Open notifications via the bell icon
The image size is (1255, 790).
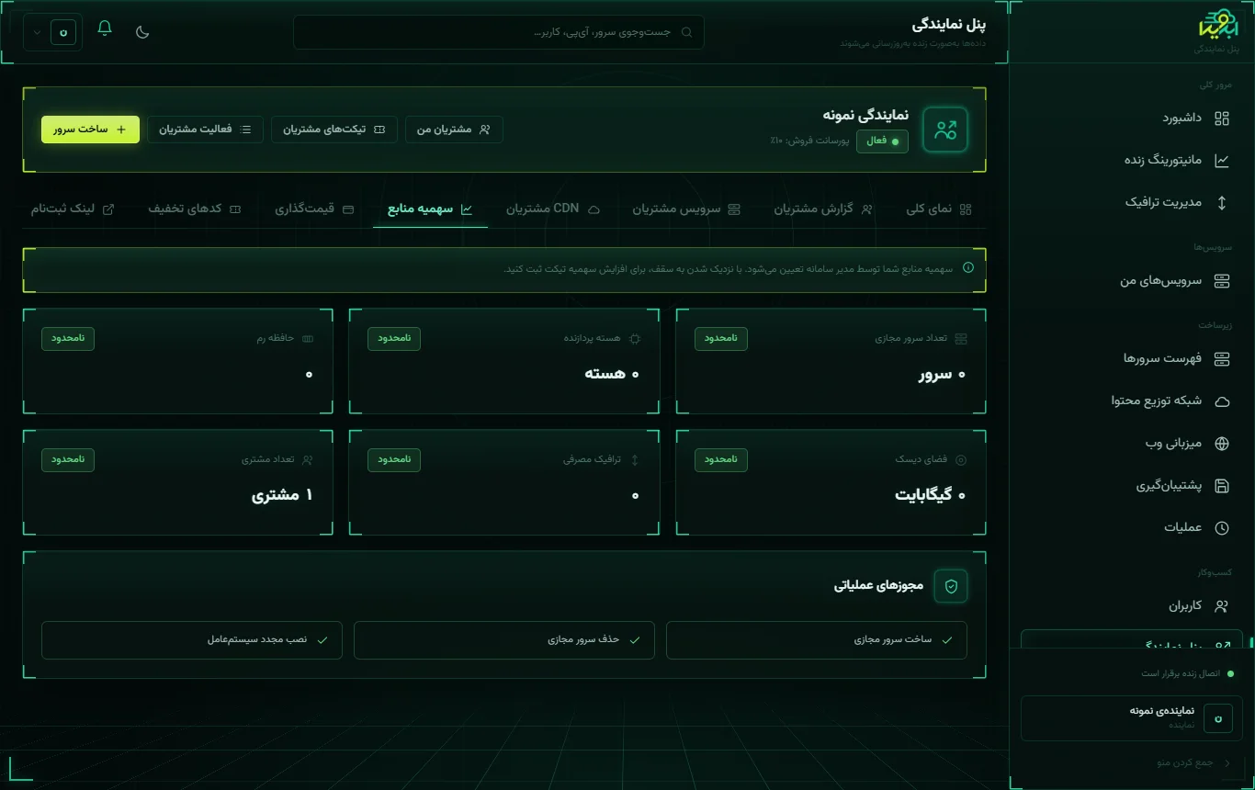click(x=105, y=28)
